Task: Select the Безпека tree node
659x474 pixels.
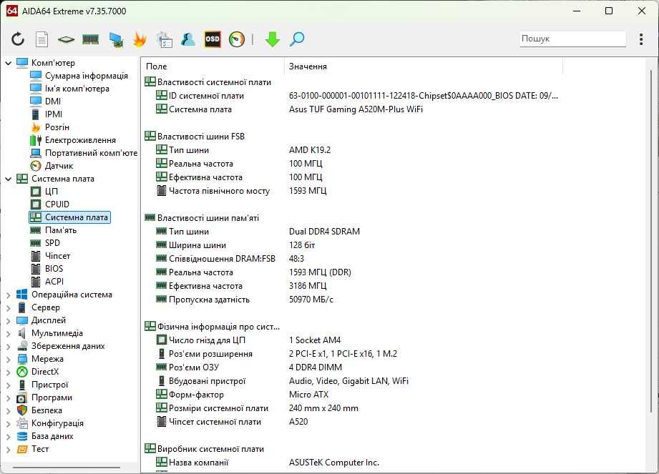Action: pyautogui.click(x=47, y=410)
